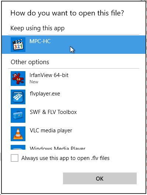Click the dialog title question text
This screenshot has height=195, width=147.
(x=67, y=13)
